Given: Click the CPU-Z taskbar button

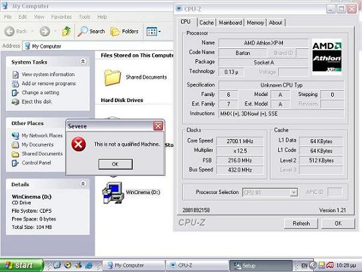Looking at the screenshot, I should point(197,265).
